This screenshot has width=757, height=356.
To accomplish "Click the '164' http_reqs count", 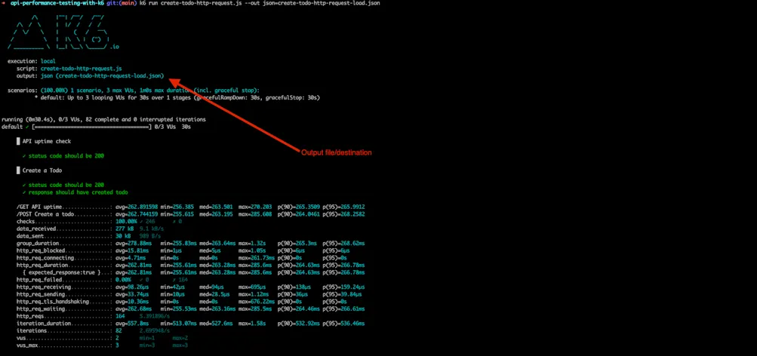I will tap(120, 316).
